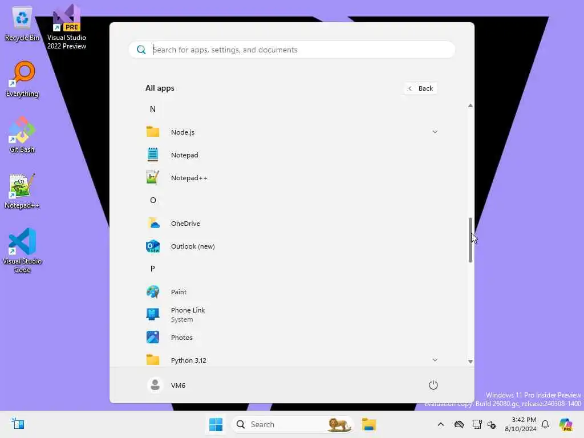Click the Python 3.12 folder icon

point(153,360)
